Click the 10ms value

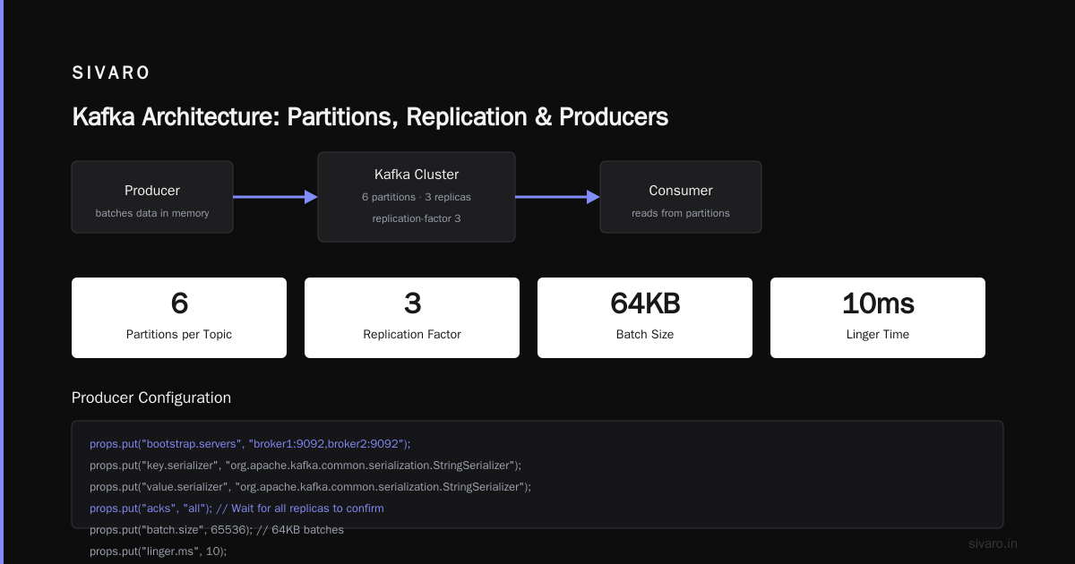point(878,303)
